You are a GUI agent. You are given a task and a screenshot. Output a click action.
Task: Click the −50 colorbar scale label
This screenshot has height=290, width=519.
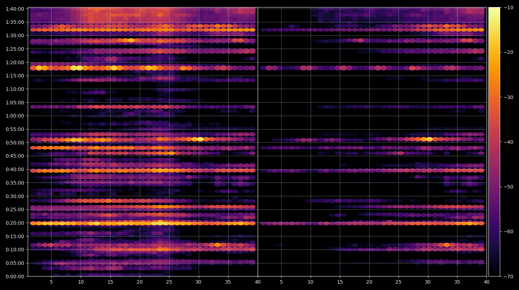(508, 187)
